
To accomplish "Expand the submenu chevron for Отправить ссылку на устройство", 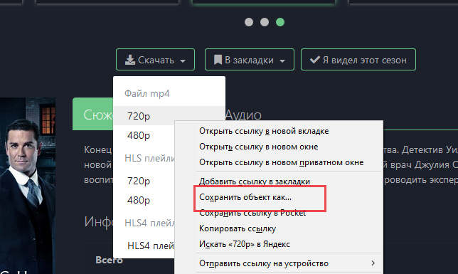I will click(x=373, y=263).
